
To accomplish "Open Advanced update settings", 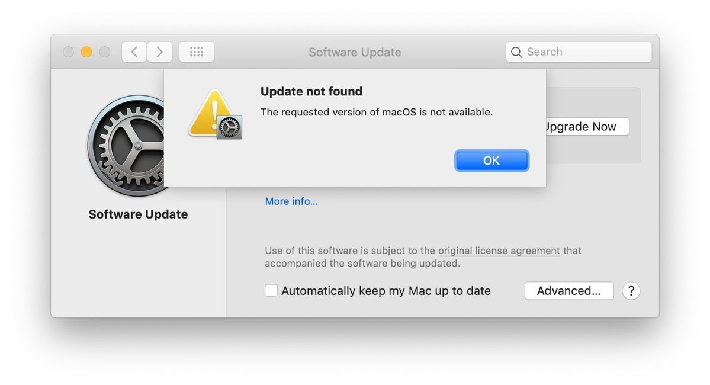I will (x=568, y=290).
